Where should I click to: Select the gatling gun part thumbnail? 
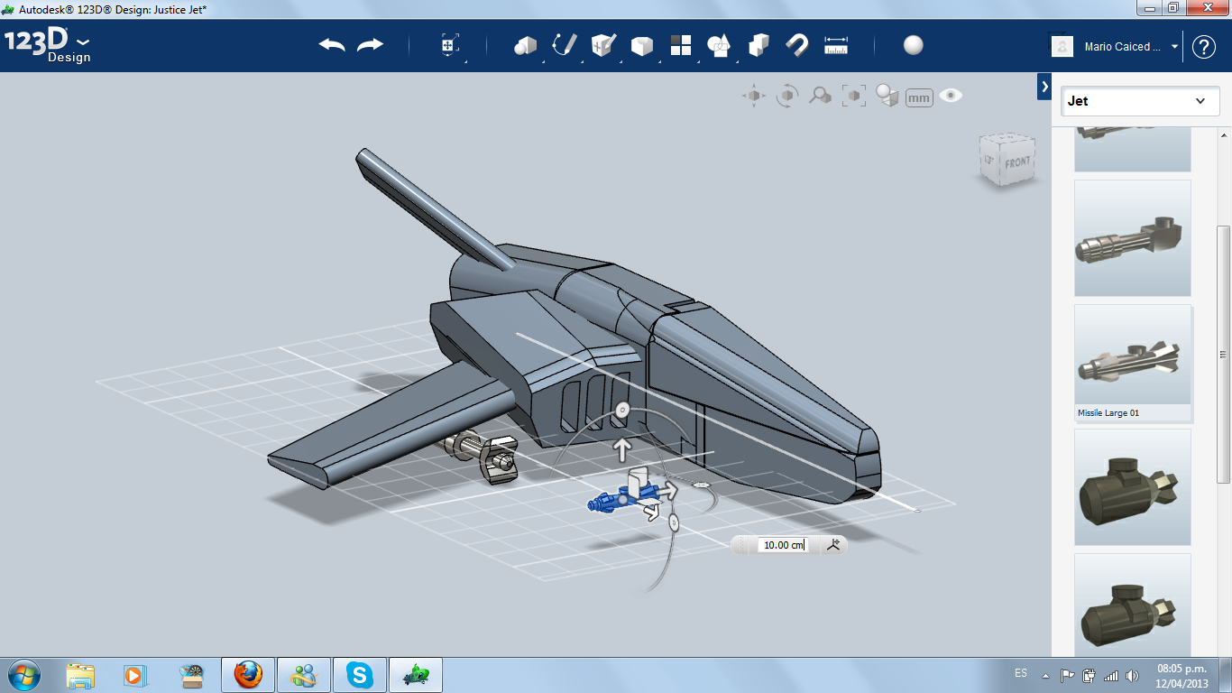pos(1133,238)
